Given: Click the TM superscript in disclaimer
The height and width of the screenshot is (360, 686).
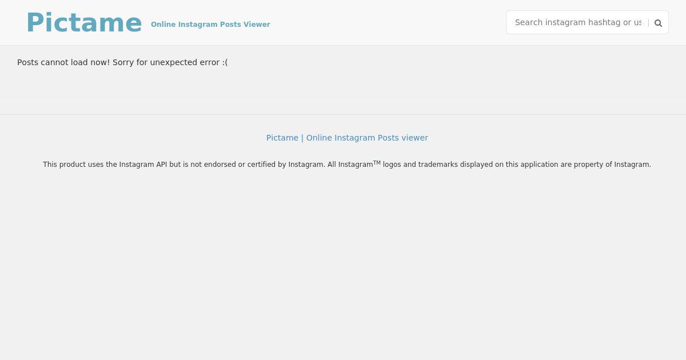Looking at the screenshot, I should (x=377, y=162).
